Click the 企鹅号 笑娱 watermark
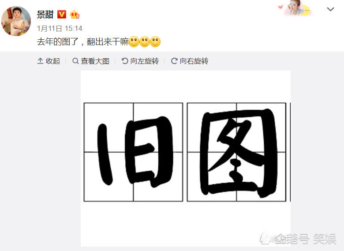Screen dimensions: 344x251 click(x=299, y=239)
